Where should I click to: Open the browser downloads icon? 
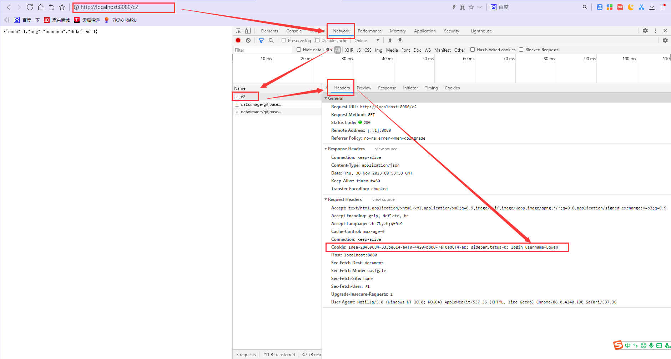pyautogui.click(x=652, y=7)
